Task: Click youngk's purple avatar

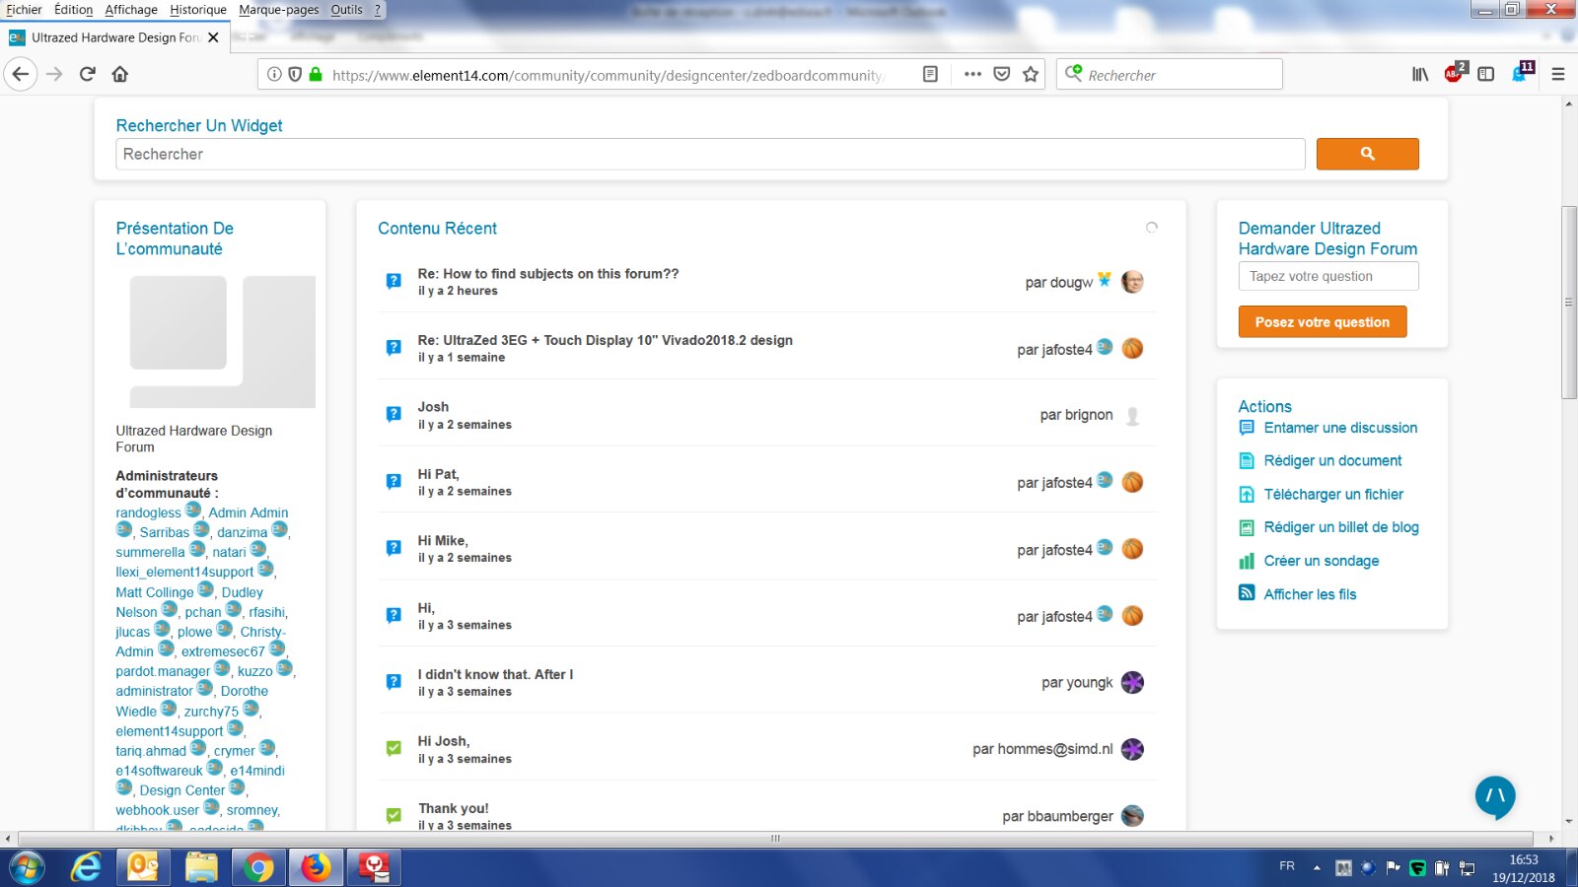Action: pos(1132,682)
